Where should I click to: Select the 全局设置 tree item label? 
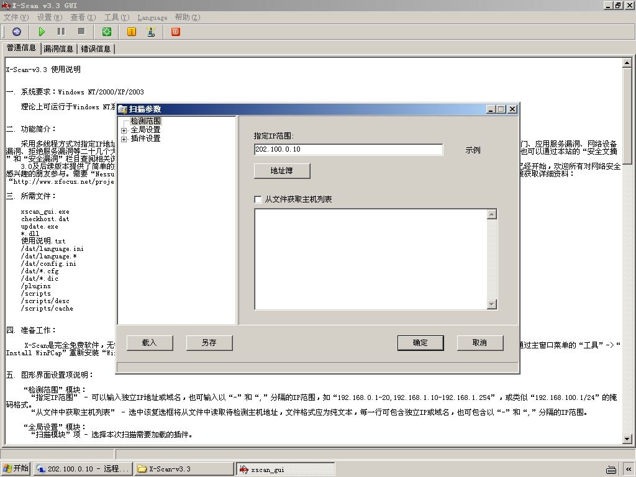click(x=145, y=130)
